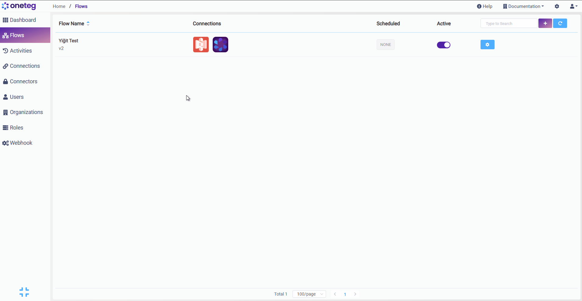Open the 100/page size selector
Screen dimensions: 582x301
[309, 294]
